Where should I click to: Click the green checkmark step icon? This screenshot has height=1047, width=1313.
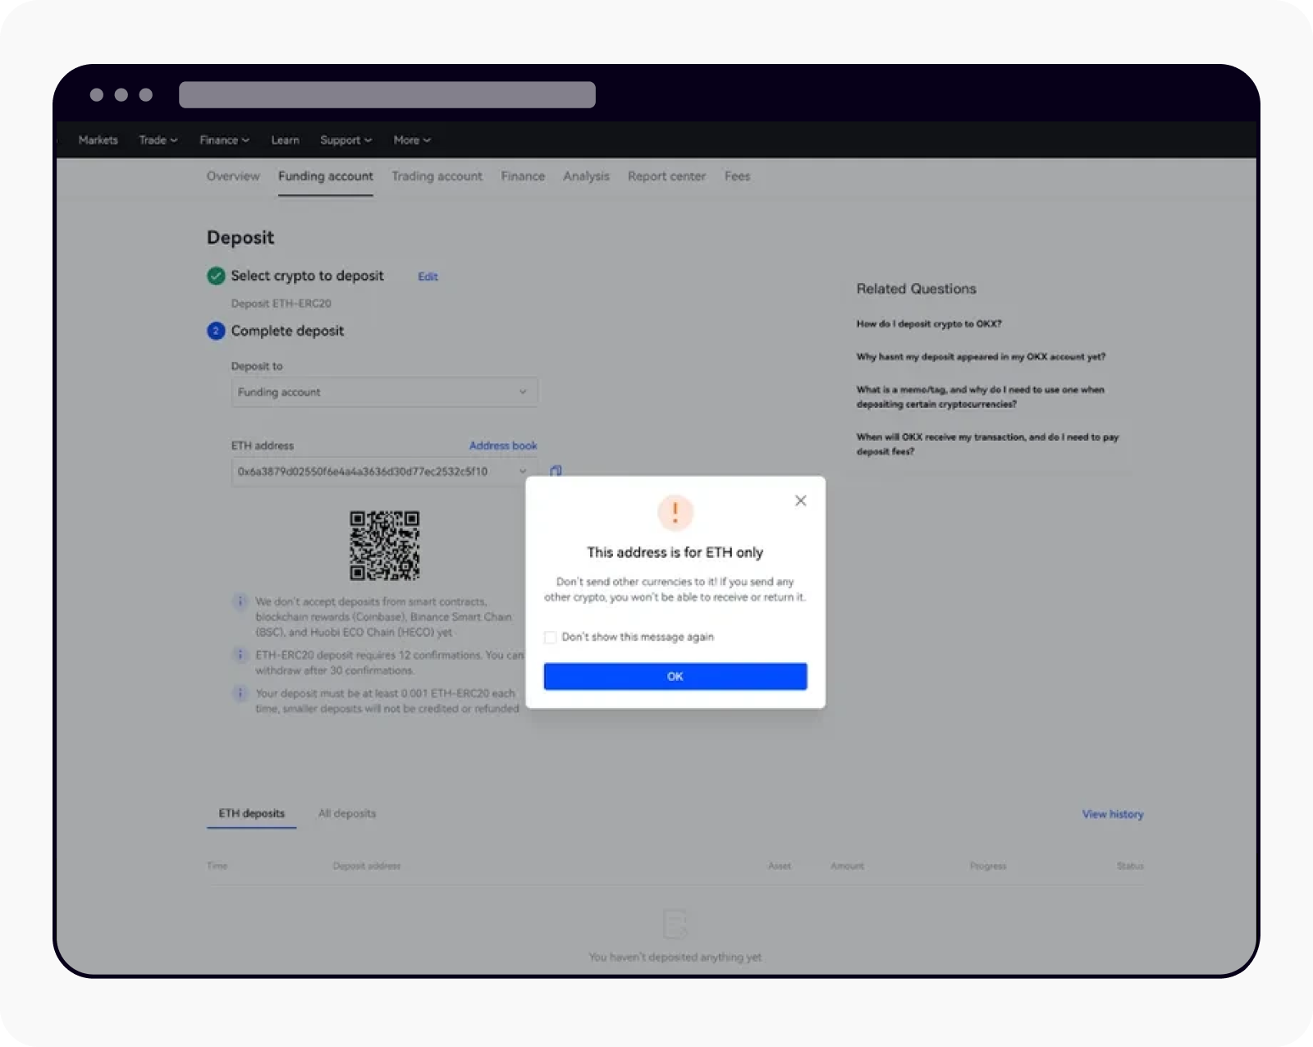coord(216,276)
